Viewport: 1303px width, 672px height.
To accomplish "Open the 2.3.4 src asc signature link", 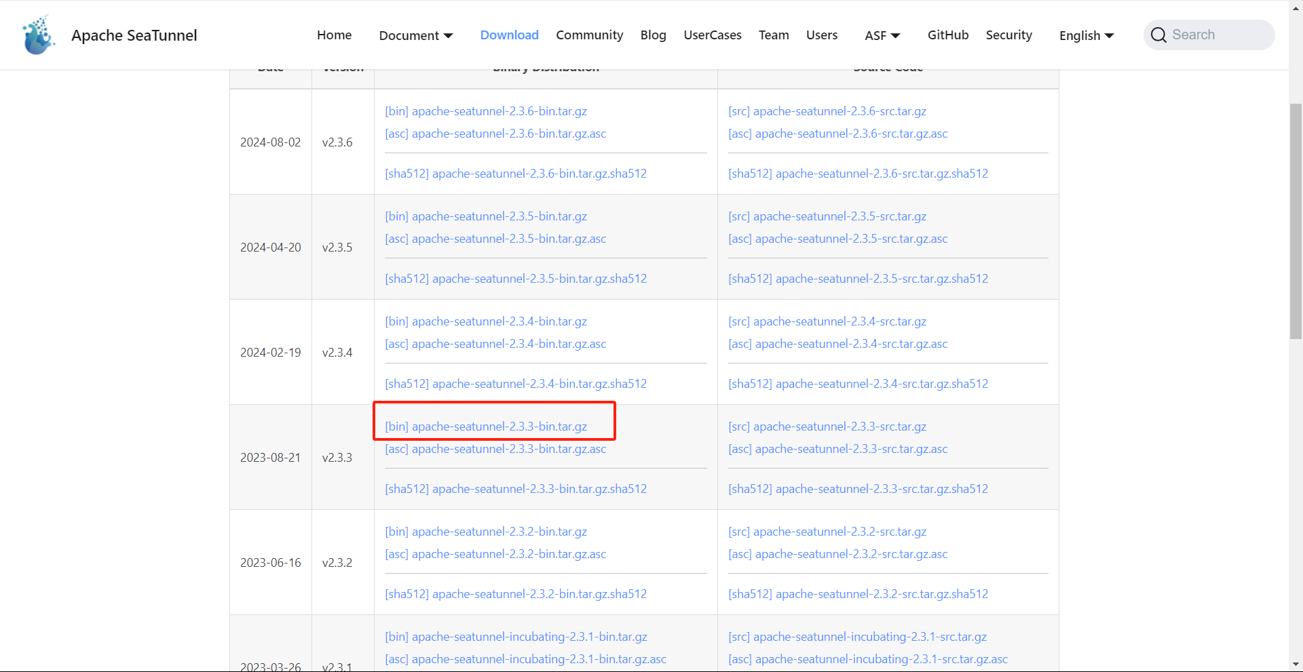I will coord(838,344).
